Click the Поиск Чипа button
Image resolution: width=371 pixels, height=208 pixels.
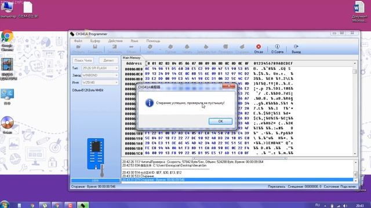pyautogui.click(x=83, y=60)
